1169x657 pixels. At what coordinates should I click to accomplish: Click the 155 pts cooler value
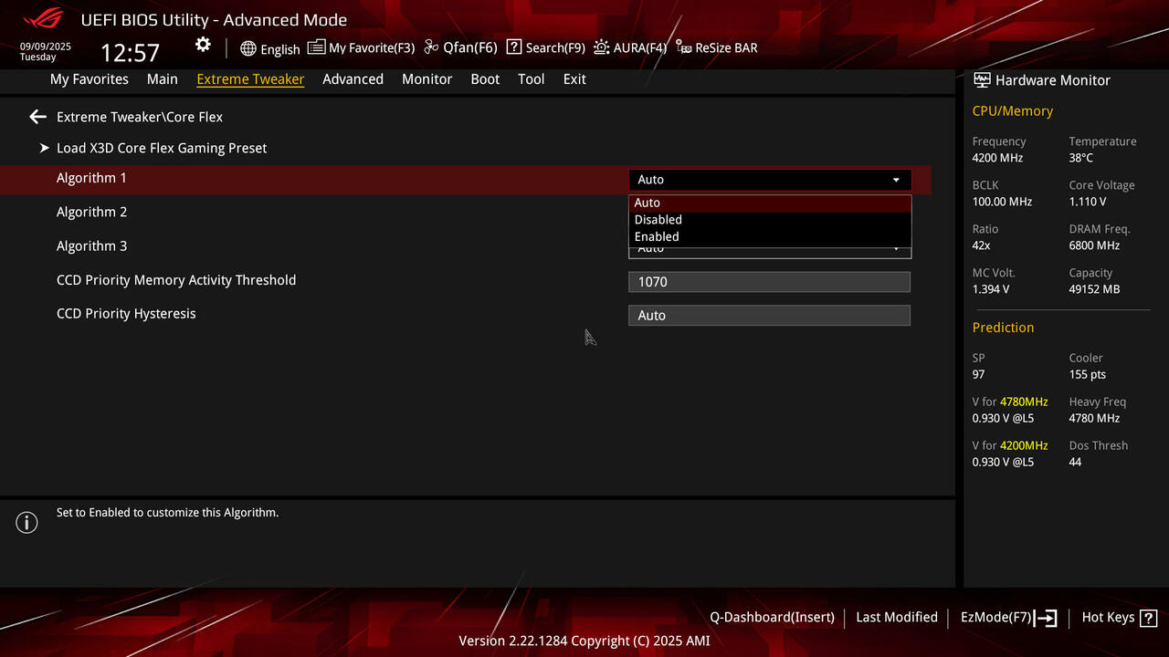click(x=1088, y=375)
